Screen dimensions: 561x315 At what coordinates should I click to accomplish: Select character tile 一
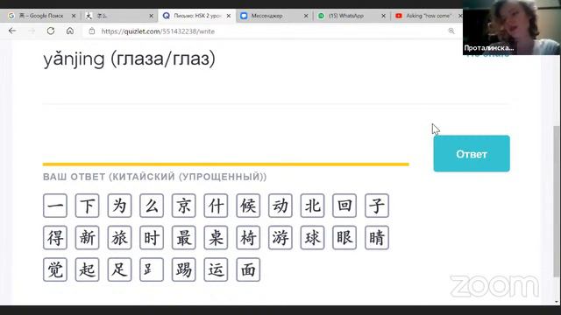[x=55, y=206]
